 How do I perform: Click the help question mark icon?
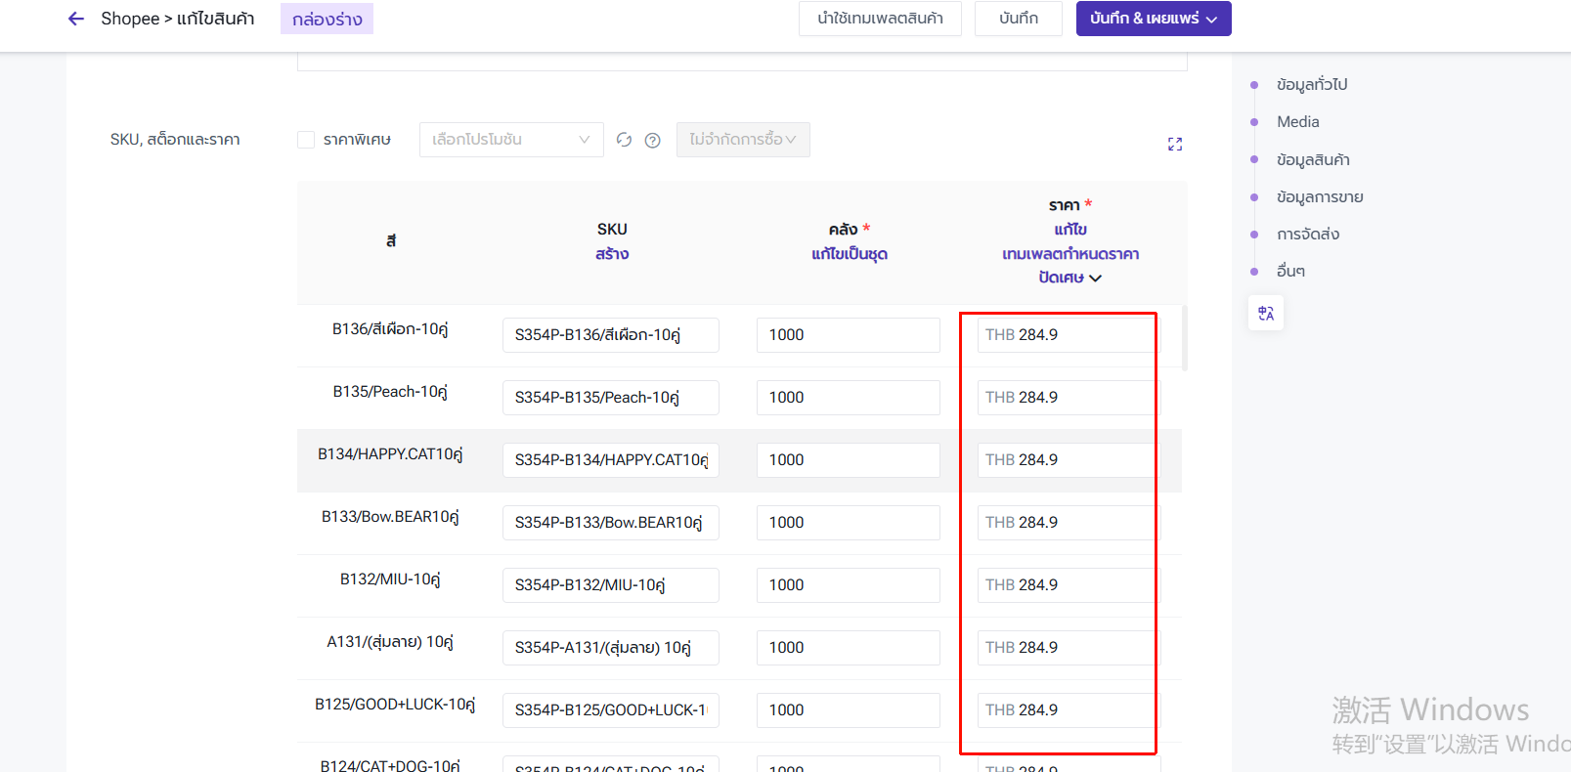[x=653, y=141]
